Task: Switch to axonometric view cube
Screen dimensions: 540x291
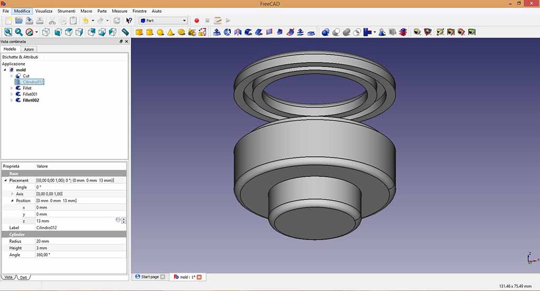Action: click(45, 32)
